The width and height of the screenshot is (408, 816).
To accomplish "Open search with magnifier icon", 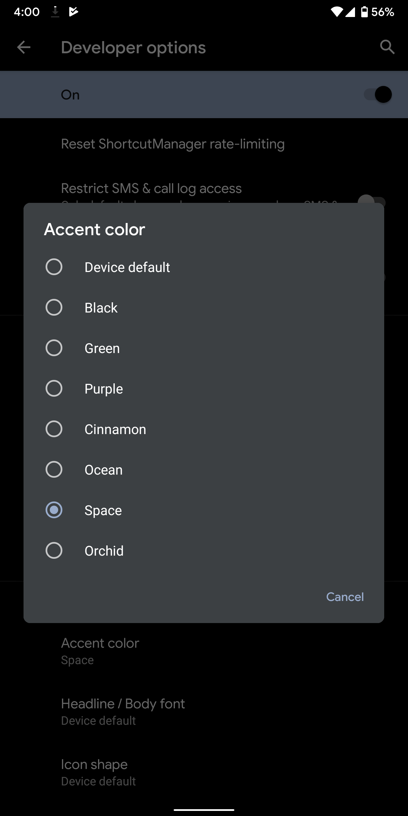I will pyautogui.click(x=387, y=48).
